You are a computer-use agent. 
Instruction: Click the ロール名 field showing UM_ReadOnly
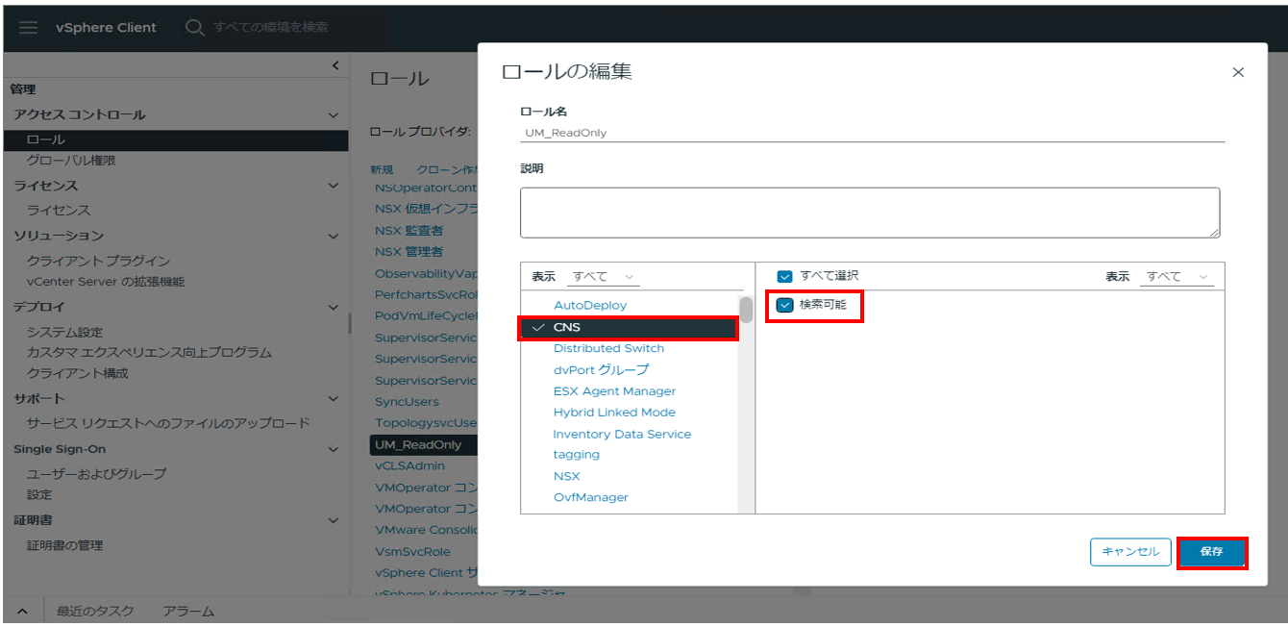pos(872,133)
